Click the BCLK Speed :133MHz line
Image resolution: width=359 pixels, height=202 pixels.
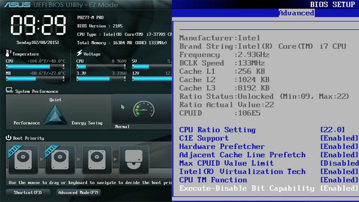pyautogui.click(x=222, y=63)
